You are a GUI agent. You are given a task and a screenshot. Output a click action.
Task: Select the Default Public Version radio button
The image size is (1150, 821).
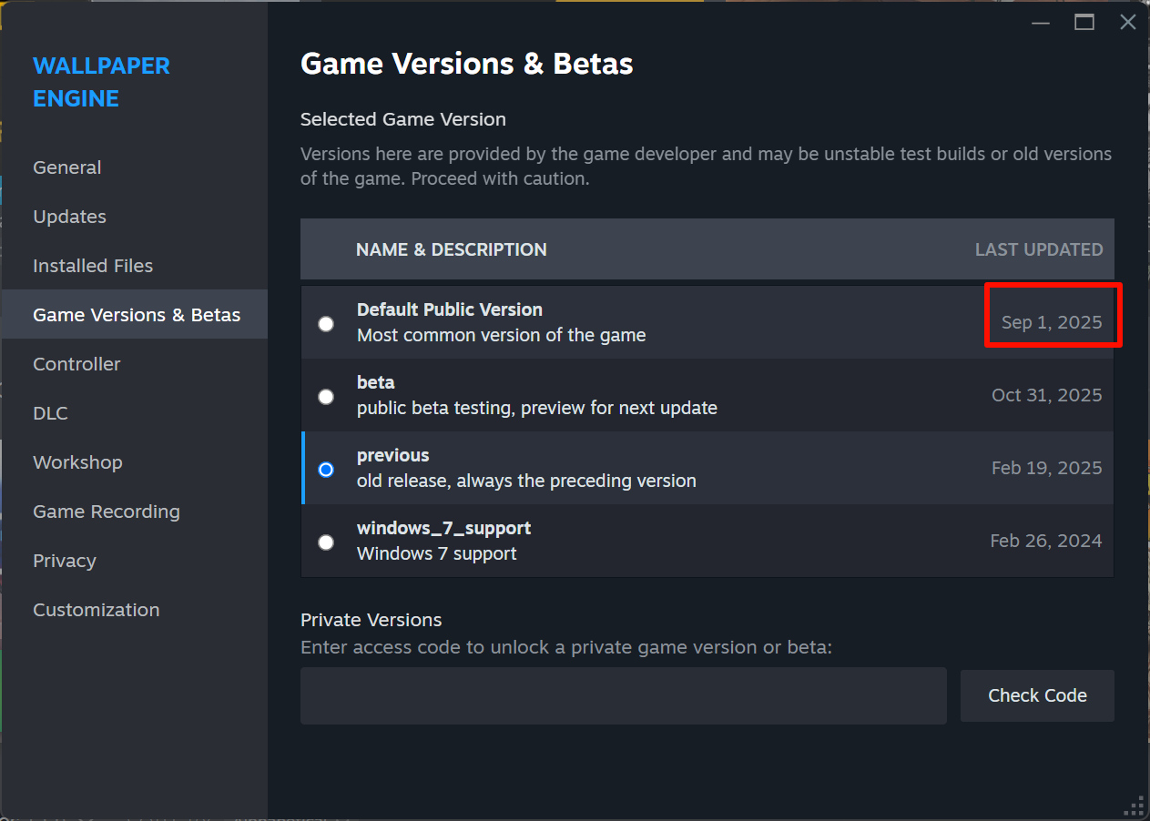coord(326,323)
